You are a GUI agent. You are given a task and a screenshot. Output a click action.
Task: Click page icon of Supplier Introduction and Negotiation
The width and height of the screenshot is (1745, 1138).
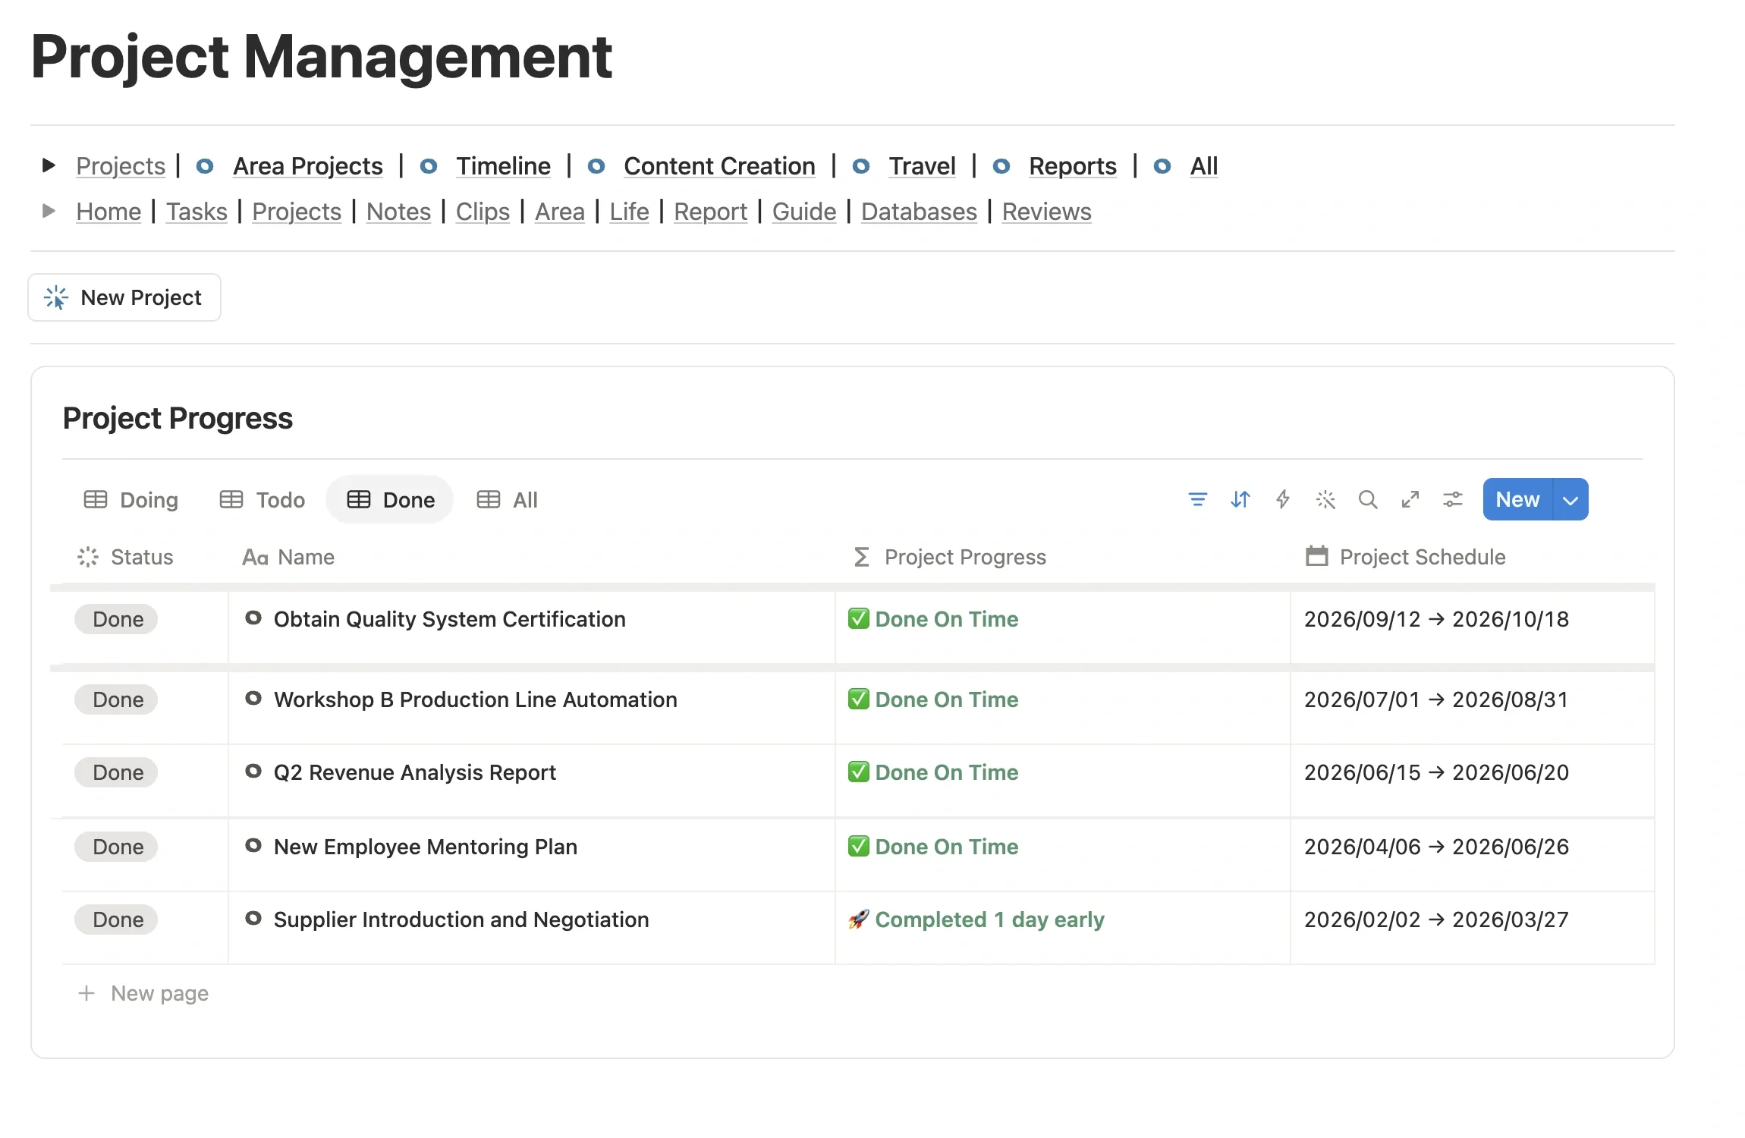253,919
